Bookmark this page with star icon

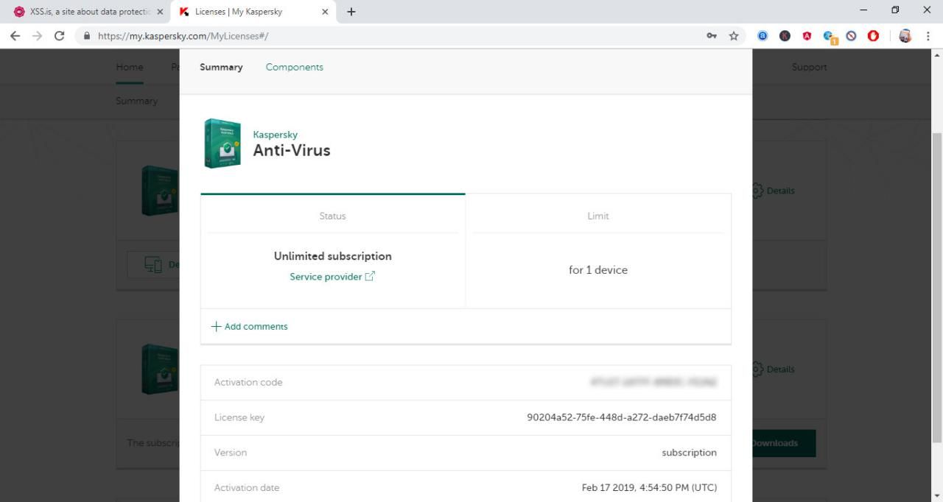click(x=734, y=35)
